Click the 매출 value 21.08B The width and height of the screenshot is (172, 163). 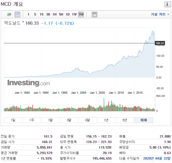[165, 136]
